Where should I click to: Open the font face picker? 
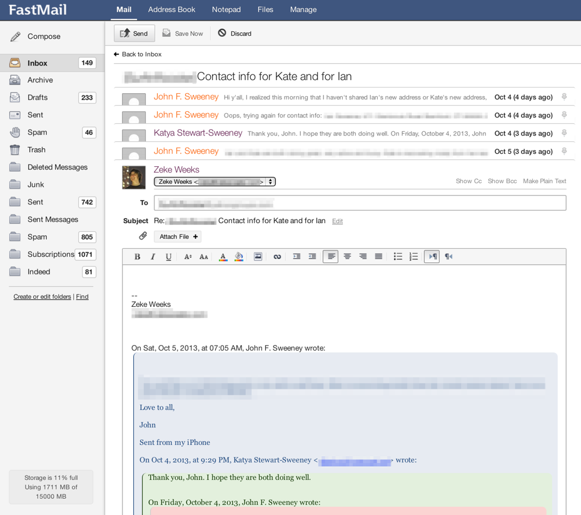[203, 257]
